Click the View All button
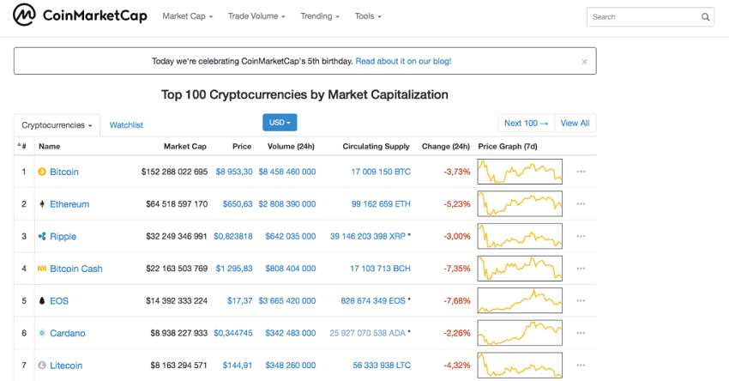This screenshot has width=729, height=381. click(x=575, y=124)
